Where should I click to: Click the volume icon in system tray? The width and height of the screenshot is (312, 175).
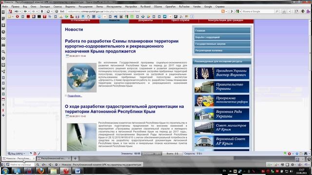(x=292, y=171)
